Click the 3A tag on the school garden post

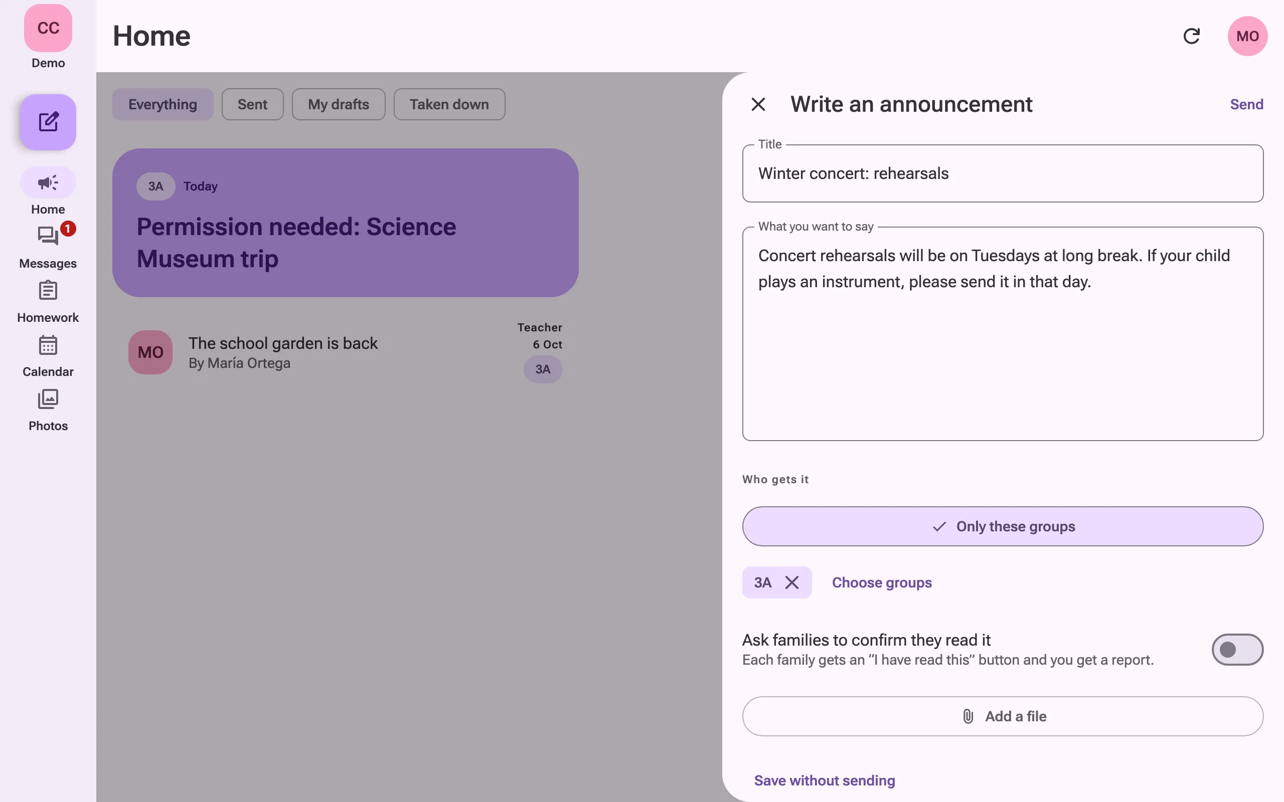[x=543, y=369]
